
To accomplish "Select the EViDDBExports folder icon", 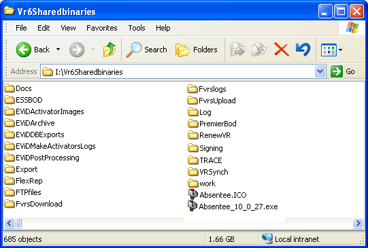I will [10, 135].
